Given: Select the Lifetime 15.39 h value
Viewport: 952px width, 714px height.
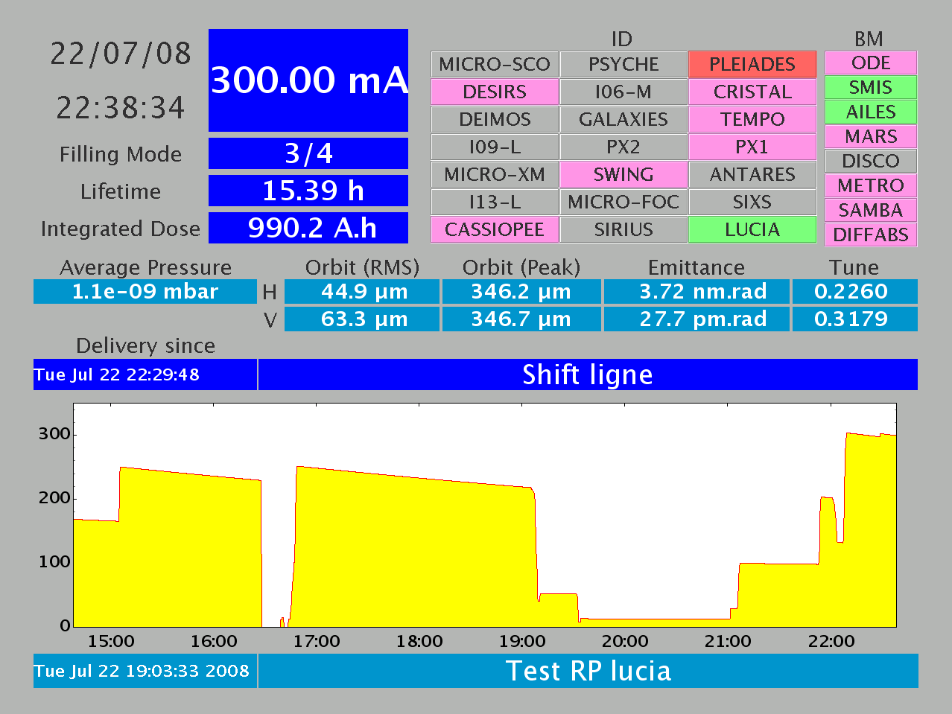Looking at the screenshot, I should coord(308,191).
